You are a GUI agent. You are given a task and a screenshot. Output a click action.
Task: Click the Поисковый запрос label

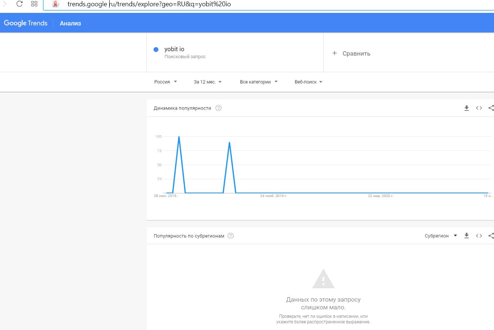[185, 57]
